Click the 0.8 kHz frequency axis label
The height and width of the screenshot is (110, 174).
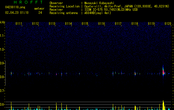click(2, 77)
